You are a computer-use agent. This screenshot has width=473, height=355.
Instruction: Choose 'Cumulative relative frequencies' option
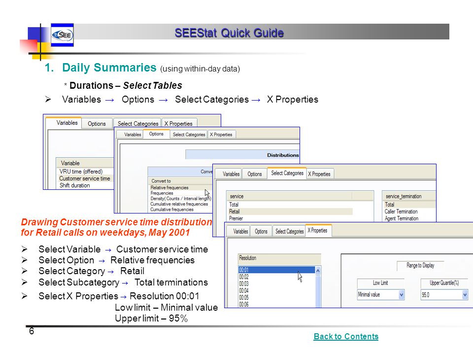pyautogui.click(x=180, y=204)
